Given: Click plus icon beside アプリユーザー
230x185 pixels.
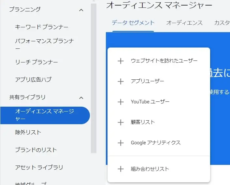Looking at the screenshot, I should 121,81.
